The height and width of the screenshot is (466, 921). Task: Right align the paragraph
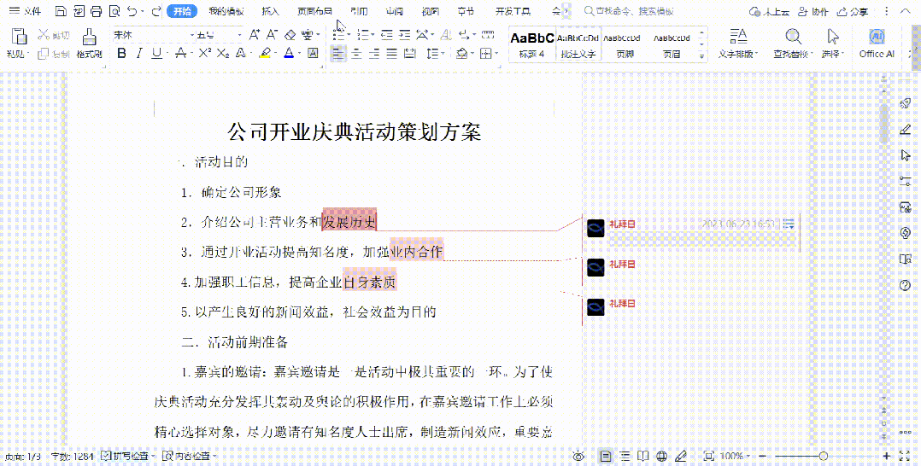click(373, 54)
